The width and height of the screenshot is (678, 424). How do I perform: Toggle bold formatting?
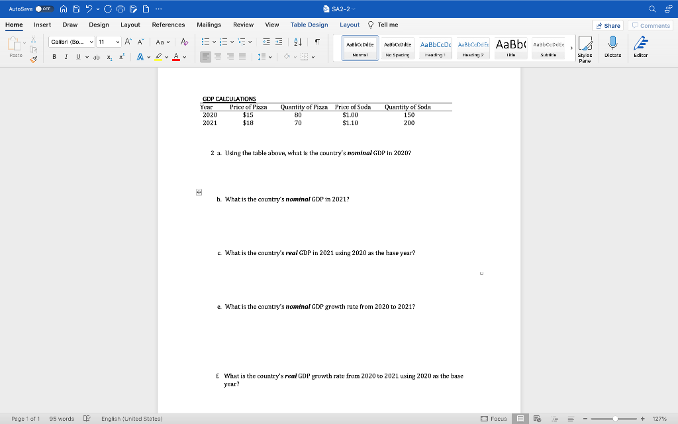tap(54, 57)
